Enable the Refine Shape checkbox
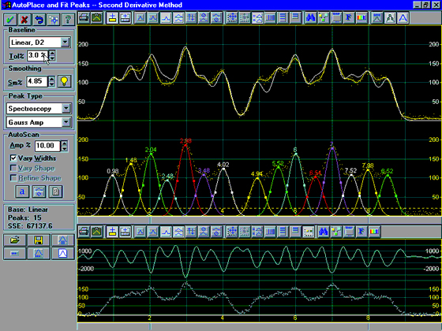Screen dimensions: 442x331 coord(13,178)
